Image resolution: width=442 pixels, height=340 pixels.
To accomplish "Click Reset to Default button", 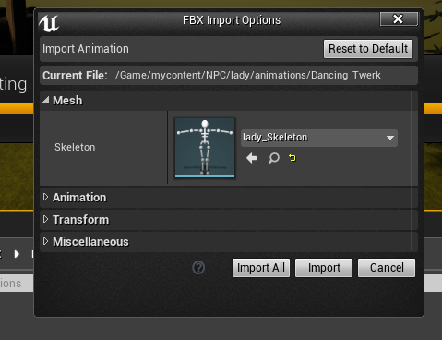I will pyautogui.click(x=368, y=49).
